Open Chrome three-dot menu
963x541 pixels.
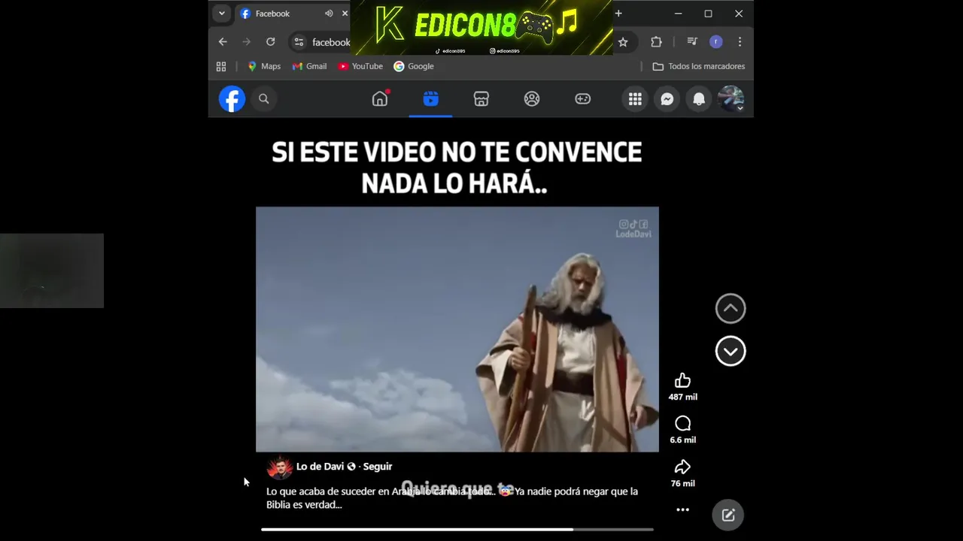pyautogui.click(x=740, y=42)
